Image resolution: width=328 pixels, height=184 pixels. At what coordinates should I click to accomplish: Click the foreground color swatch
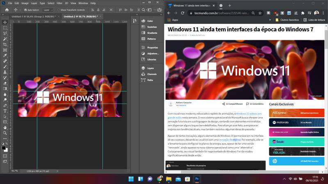pyautogui.click(x=4, y=148)
